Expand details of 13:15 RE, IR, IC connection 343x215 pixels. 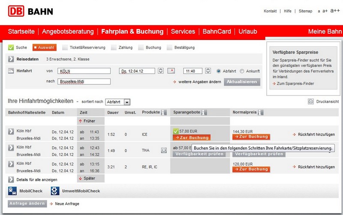pos(11,164)
